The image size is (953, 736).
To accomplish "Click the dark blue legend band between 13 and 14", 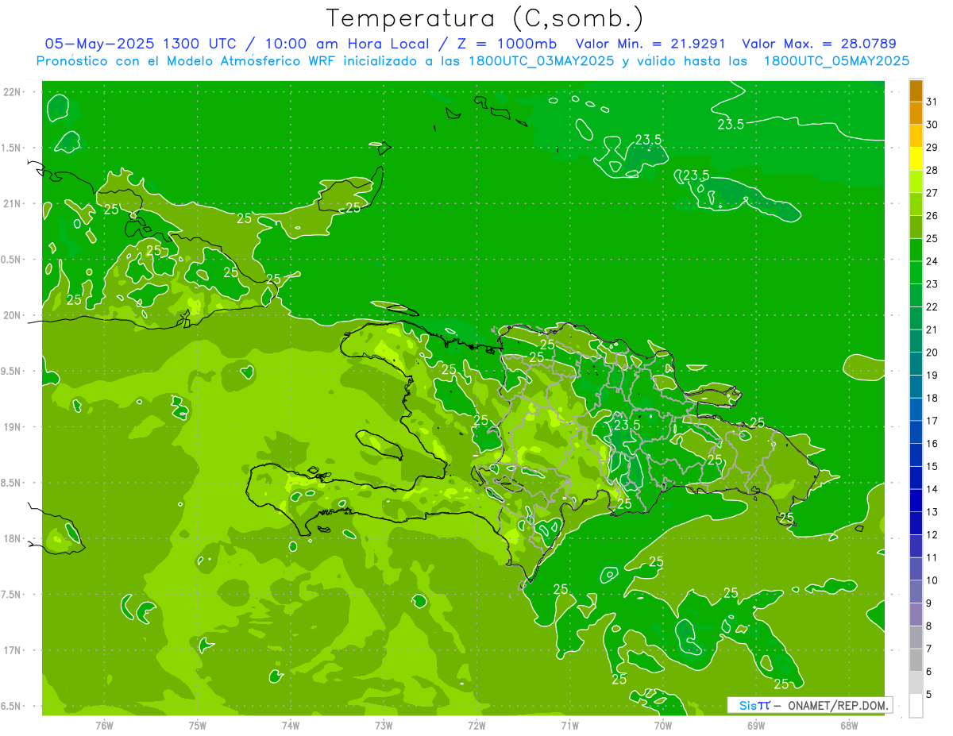I will coord(916,500).
